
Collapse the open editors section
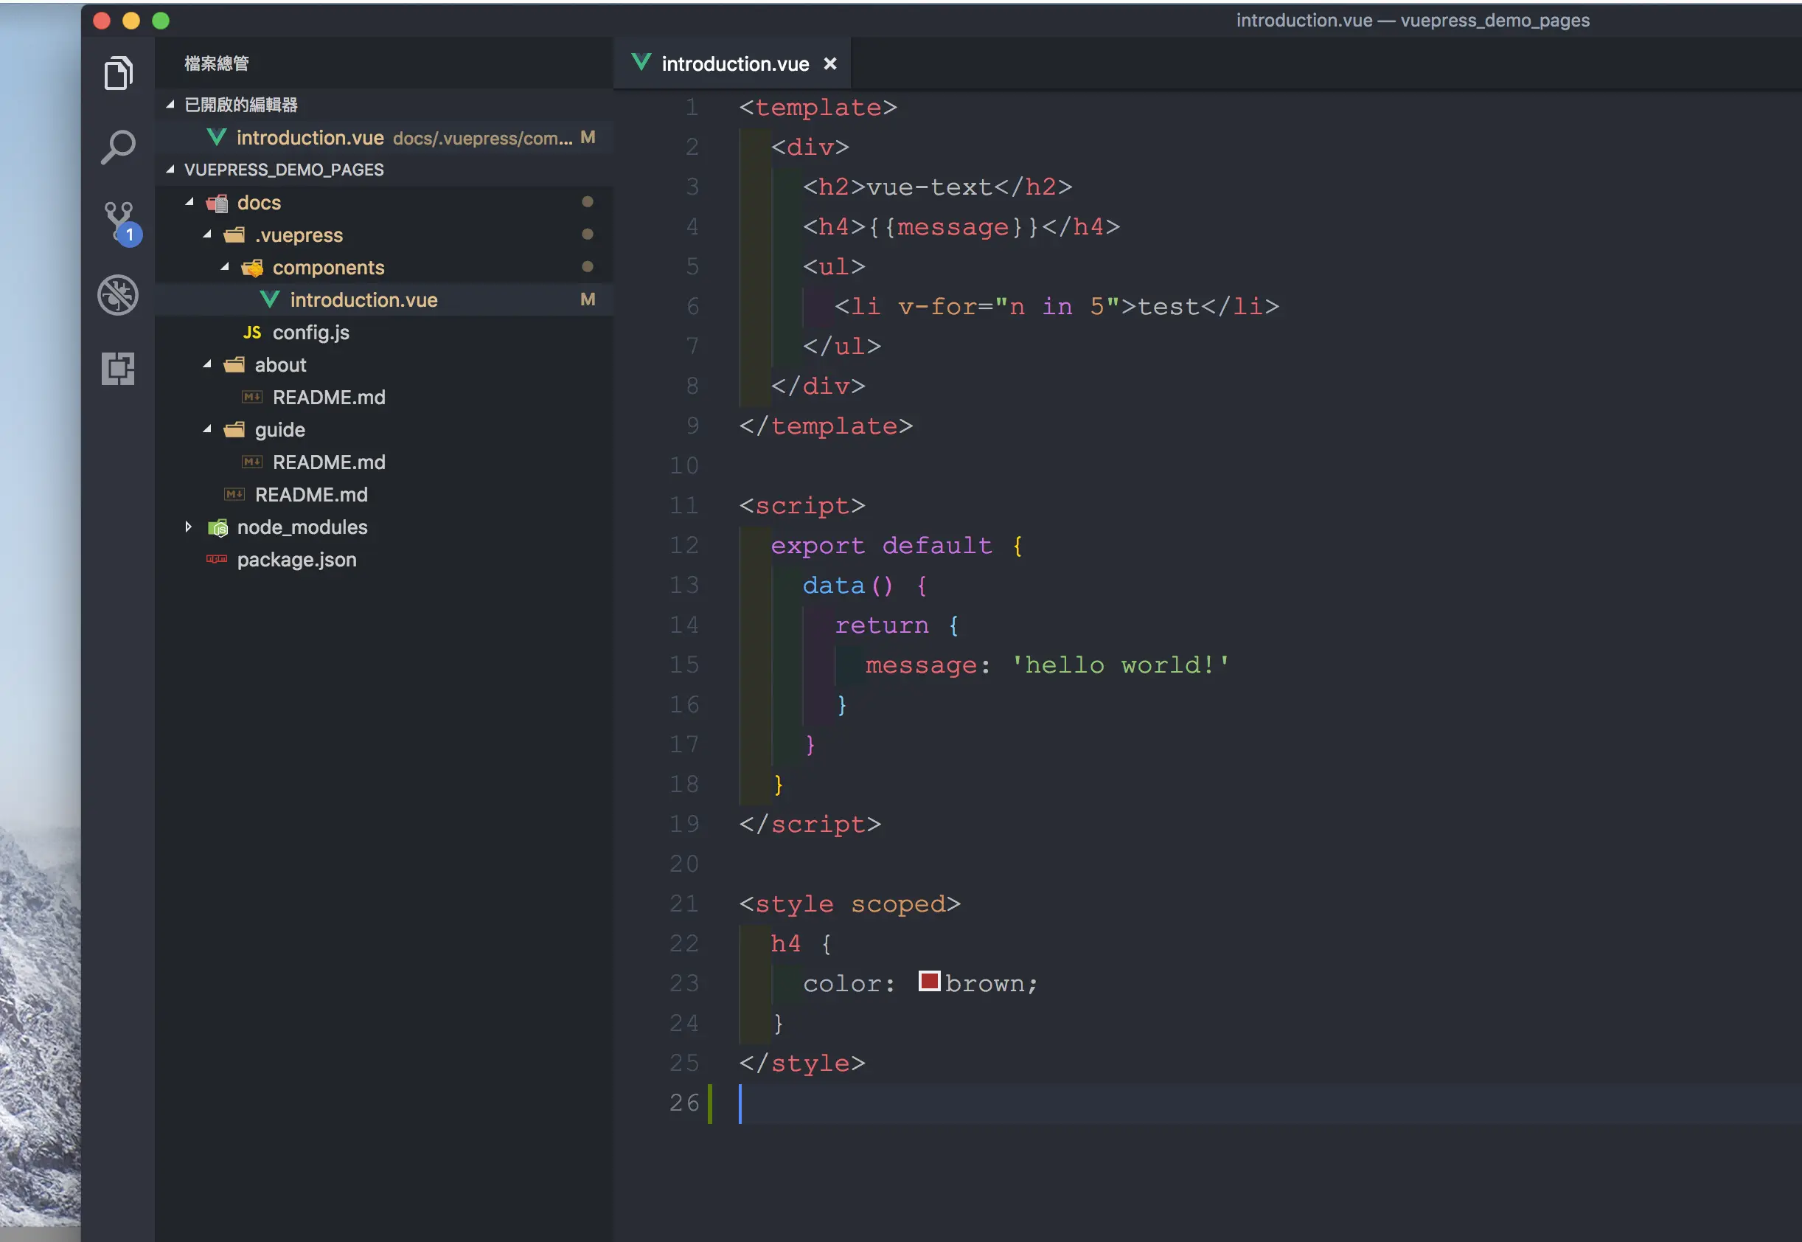pyautogui.click(x=170, y=104)
